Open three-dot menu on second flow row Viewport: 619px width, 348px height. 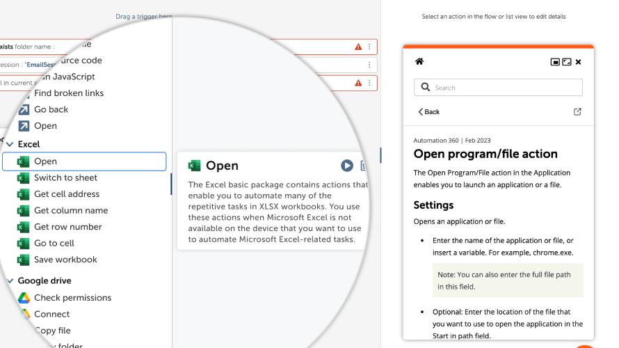tap(369, 65)
